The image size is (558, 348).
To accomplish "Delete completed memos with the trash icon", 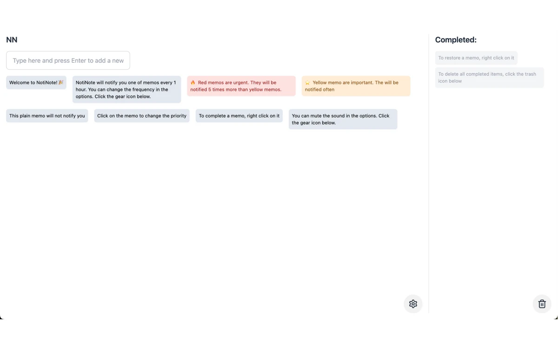I will tap(542, 304).
